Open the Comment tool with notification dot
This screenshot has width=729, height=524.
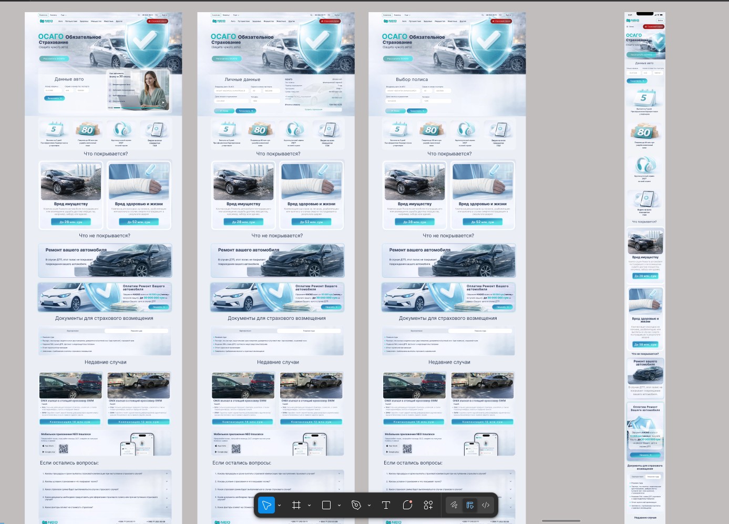pyautogui.click(x=407, y=505)
